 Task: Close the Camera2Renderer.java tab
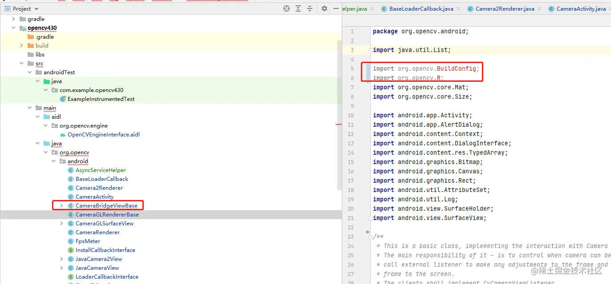point(539,8)
